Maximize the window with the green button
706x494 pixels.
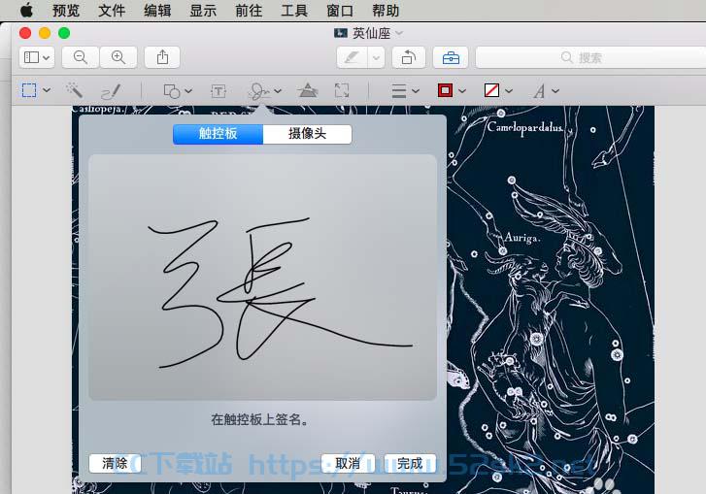(x=64, y=33)
